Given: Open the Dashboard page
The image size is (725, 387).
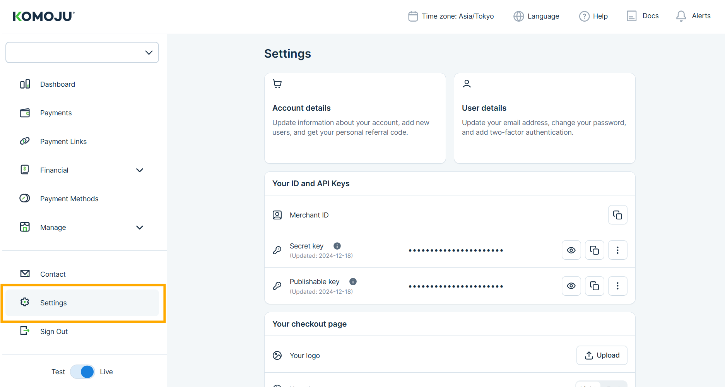Looking at the screenshot, I should tap(57, 84).
